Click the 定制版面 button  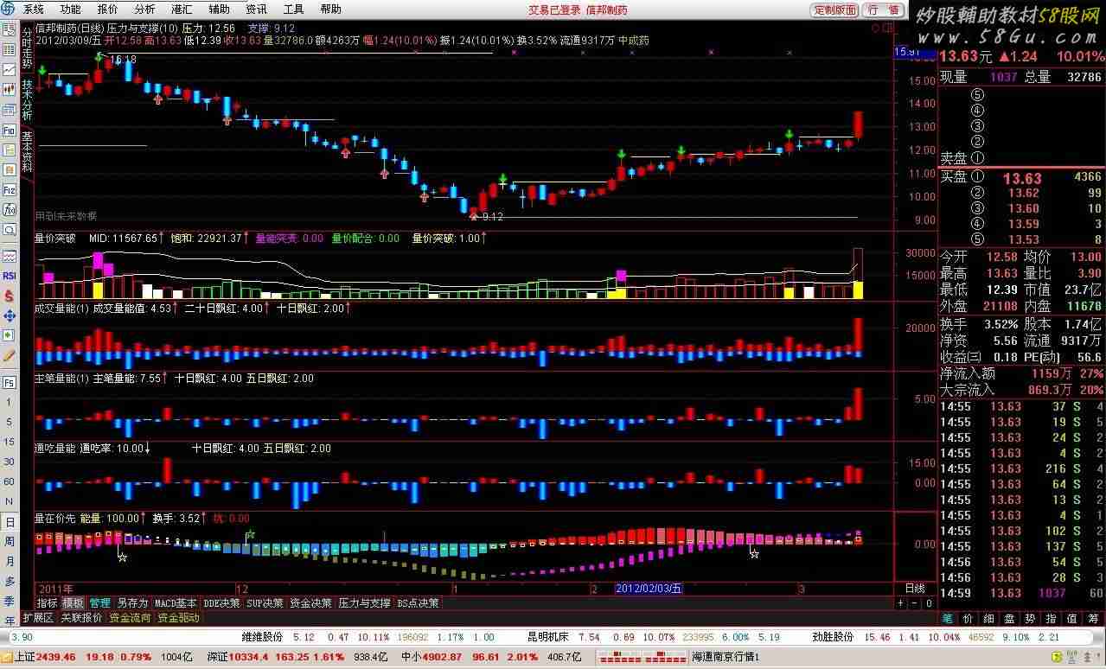[835, 10]
